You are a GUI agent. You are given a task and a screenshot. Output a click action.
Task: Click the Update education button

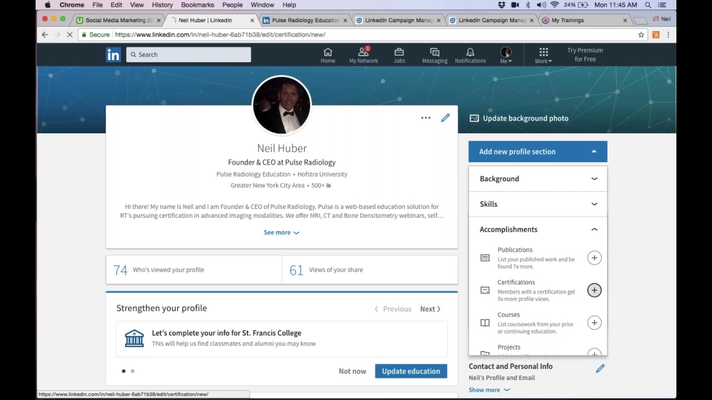[411, 371]
